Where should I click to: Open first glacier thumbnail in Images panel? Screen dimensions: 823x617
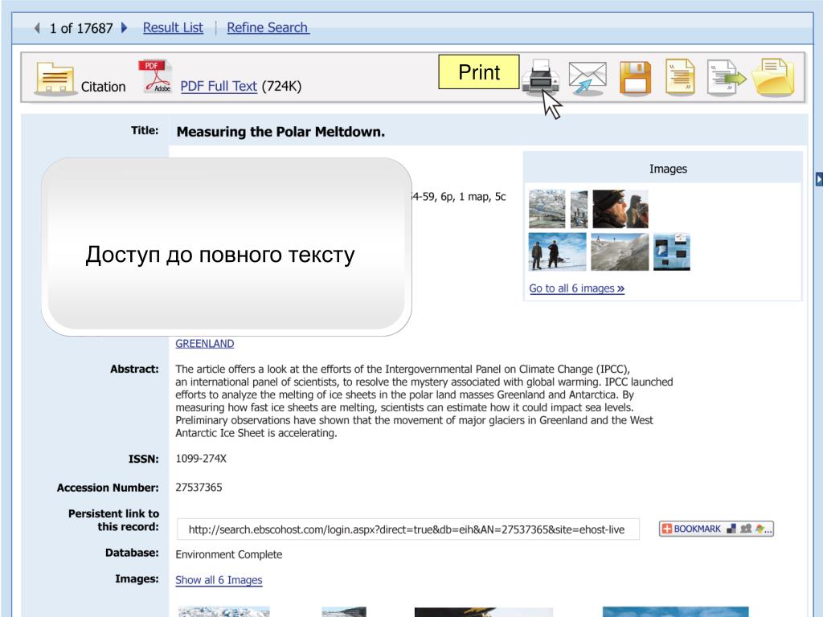(547, 209)
